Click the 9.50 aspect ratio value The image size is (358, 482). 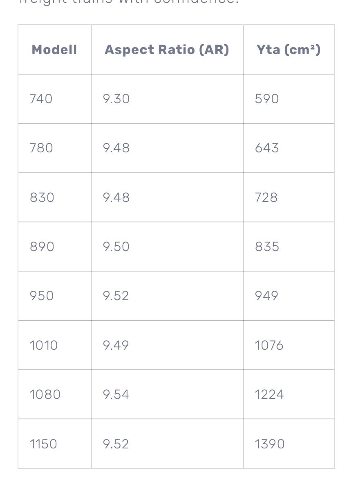pyautogui.click(x=116, y=247)
